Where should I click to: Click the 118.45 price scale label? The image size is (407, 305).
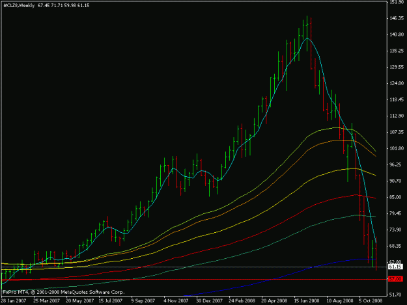[397, 99]
